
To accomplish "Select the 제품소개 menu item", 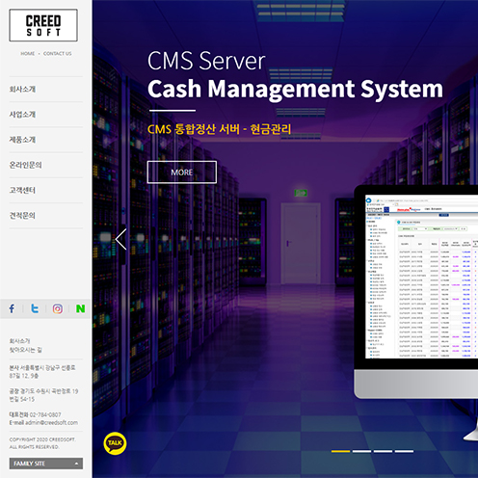I will tap(22, 140).
